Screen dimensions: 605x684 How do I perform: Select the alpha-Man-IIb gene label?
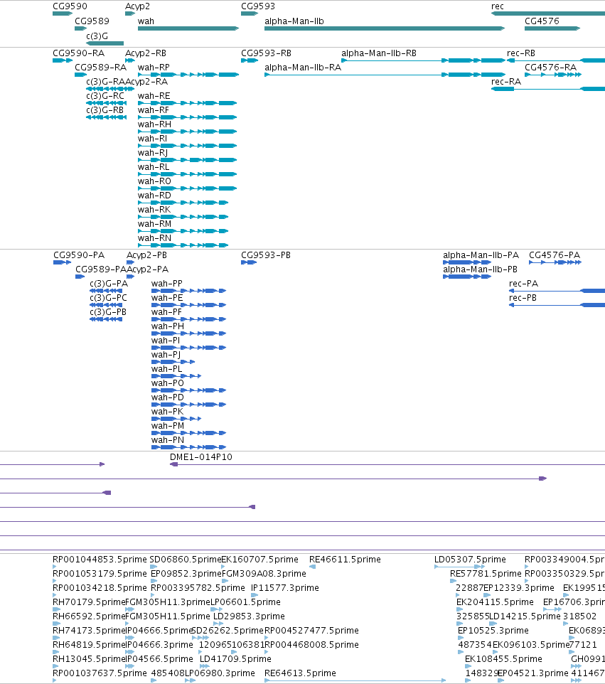[294, 21]
